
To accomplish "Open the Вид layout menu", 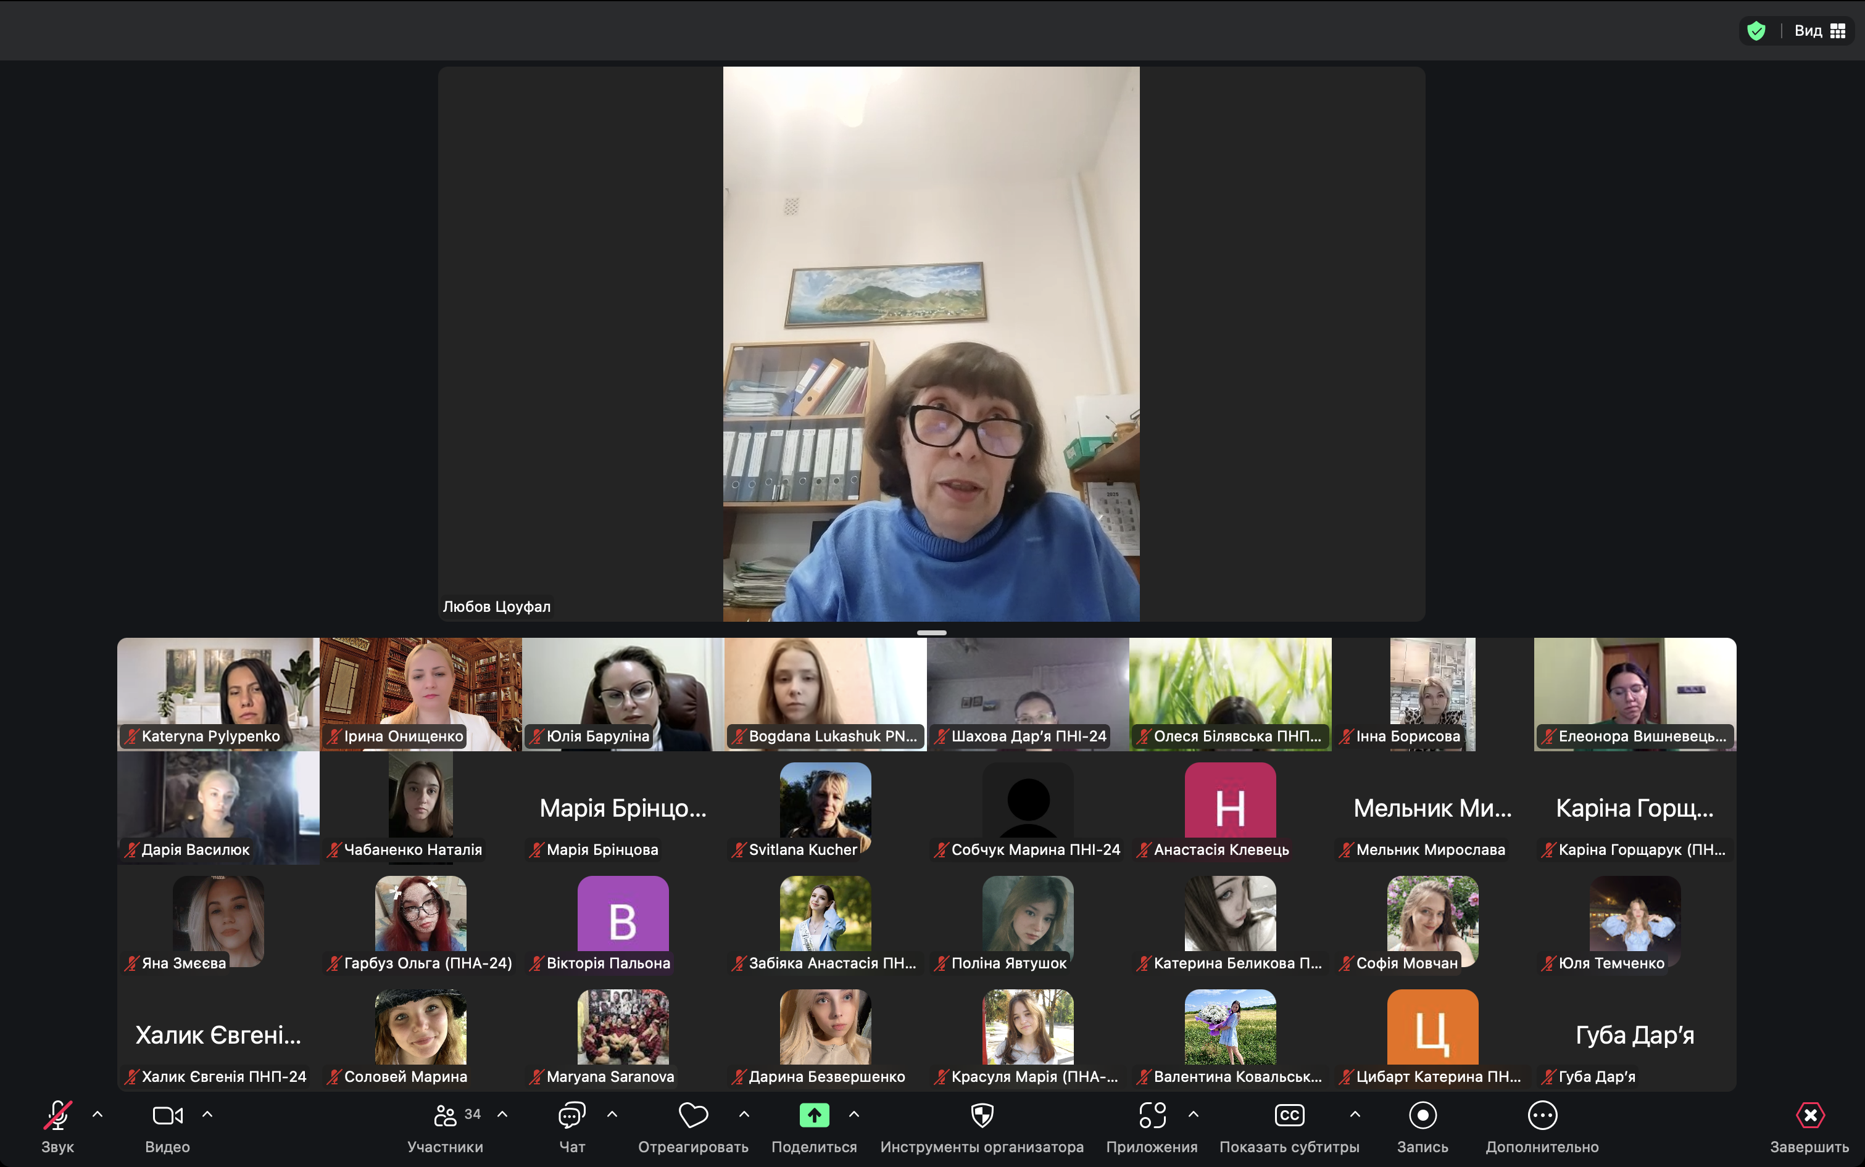I will click(1819, 31).
